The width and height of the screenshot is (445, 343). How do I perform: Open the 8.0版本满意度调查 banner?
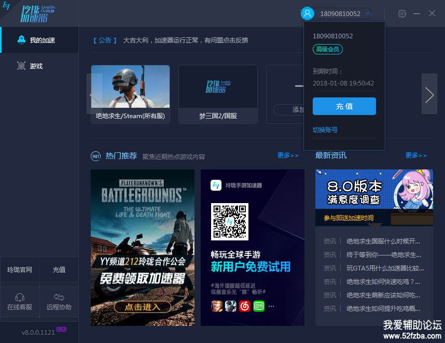(374, 198)
